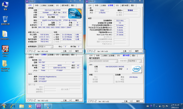
Task: Select Caches (快取) tab in Graphics window
Action: click(98, 56)
